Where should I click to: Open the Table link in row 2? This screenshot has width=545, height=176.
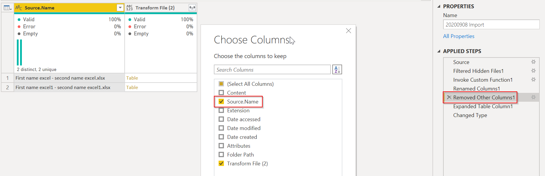tap(132, 87)
